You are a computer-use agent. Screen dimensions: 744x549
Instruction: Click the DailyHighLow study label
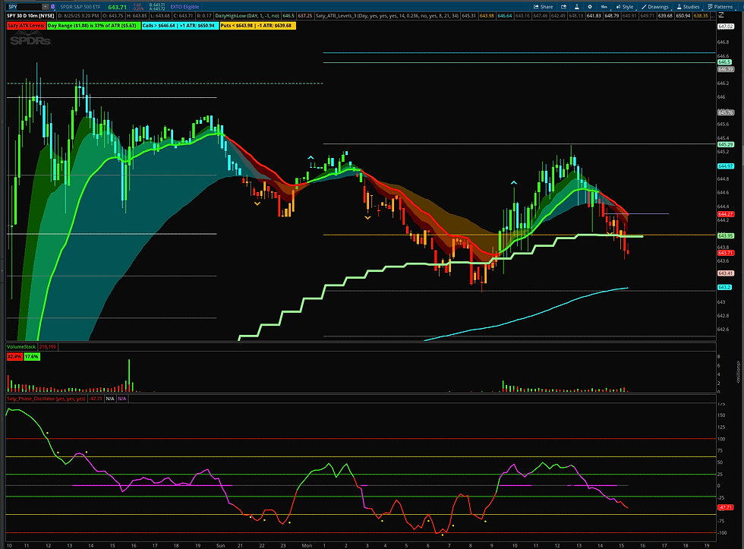[x=247, y=16]
